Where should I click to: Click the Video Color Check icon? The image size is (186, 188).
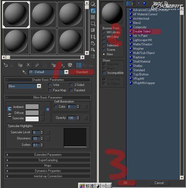[x=93, y=30]
